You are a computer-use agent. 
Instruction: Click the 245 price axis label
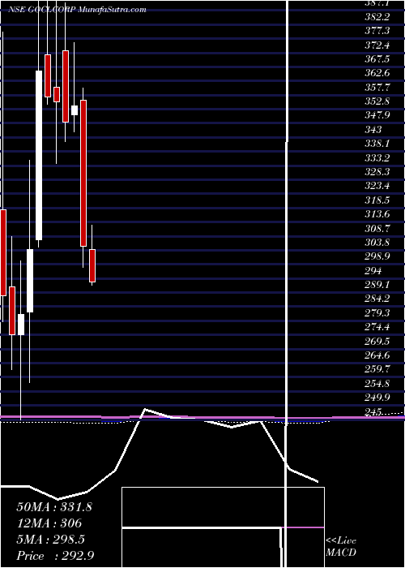(374, 412)
